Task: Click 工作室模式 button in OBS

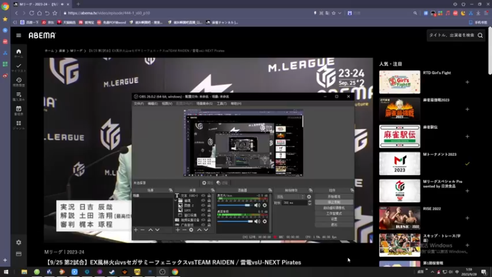Action: [x=334, y=214]
